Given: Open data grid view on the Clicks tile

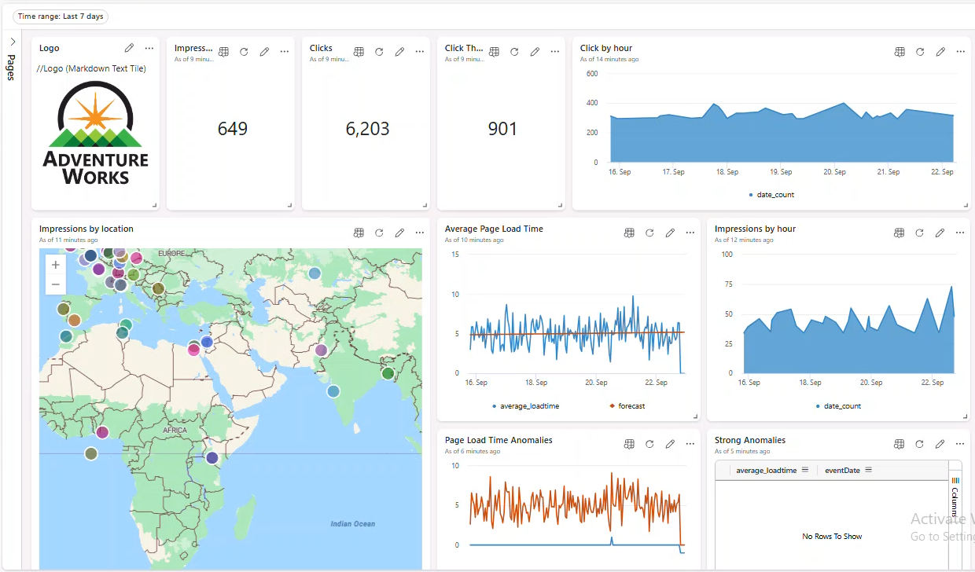Looking at the screenshot, I should pos(359,51).
